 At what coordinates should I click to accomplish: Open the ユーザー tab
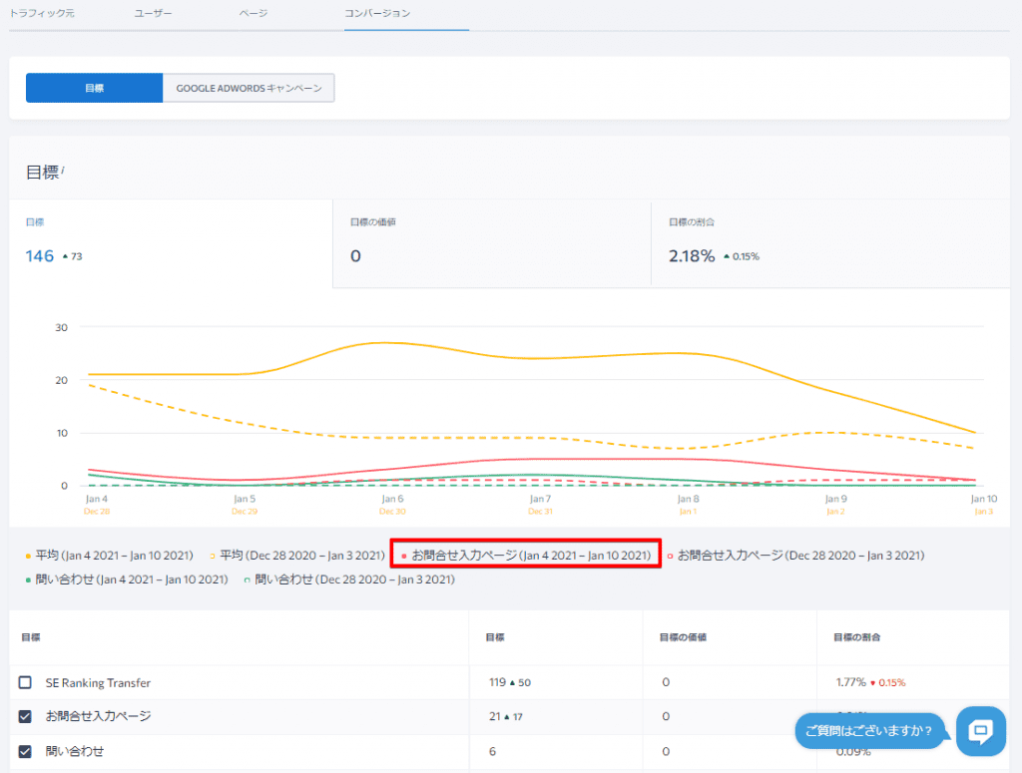[x=154, y=14]
